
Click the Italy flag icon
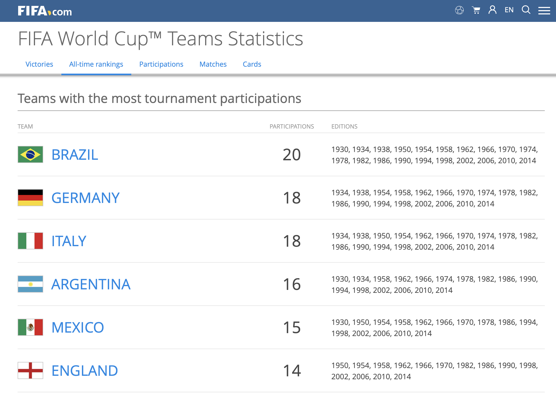pyautogui.click(x=30, y=241)
